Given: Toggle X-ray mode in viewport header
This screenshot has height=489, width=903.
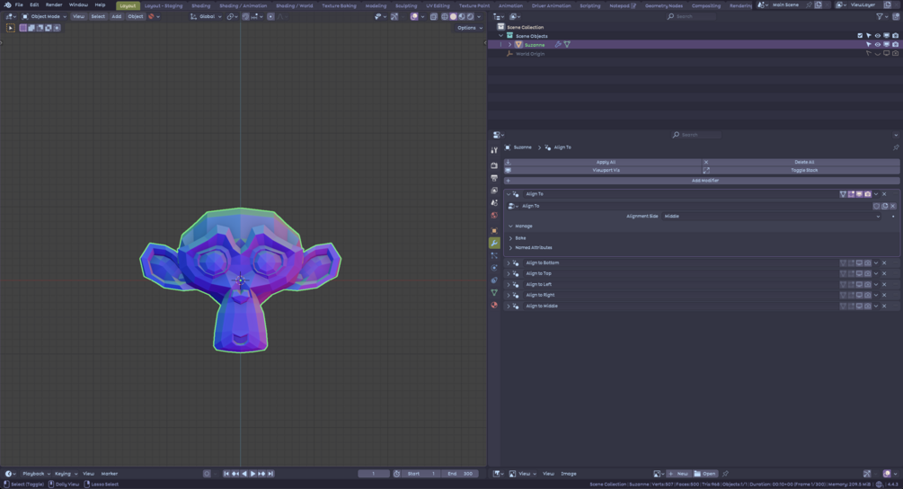Looking at the screenshot, I should pyautogui.click(x=434, y=17).
